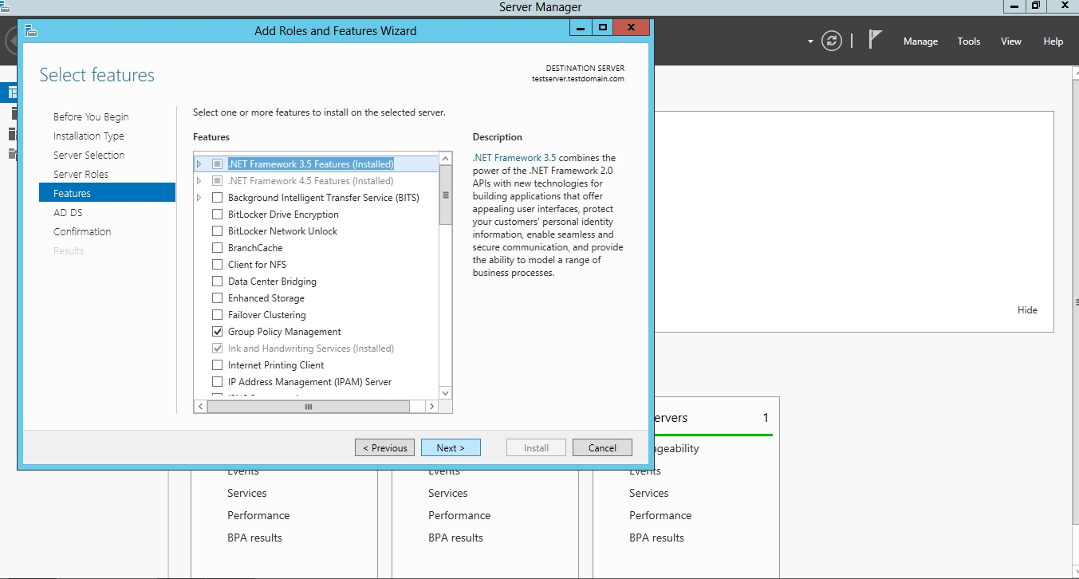
Task: Enable BitLocker Drive Encryption checkbox
Action: (217, 215)
